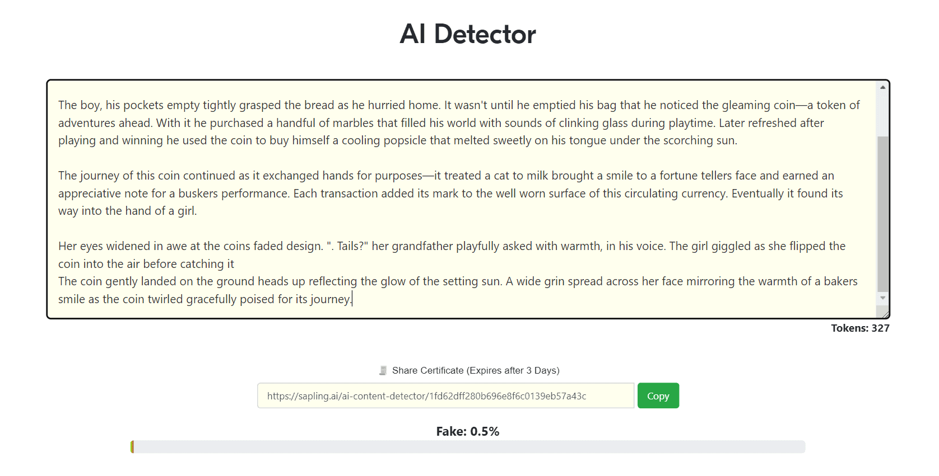Click the Share Certificate expiry label
The height and width of the screenshot is (476, 939).
(x=476, y=370)
